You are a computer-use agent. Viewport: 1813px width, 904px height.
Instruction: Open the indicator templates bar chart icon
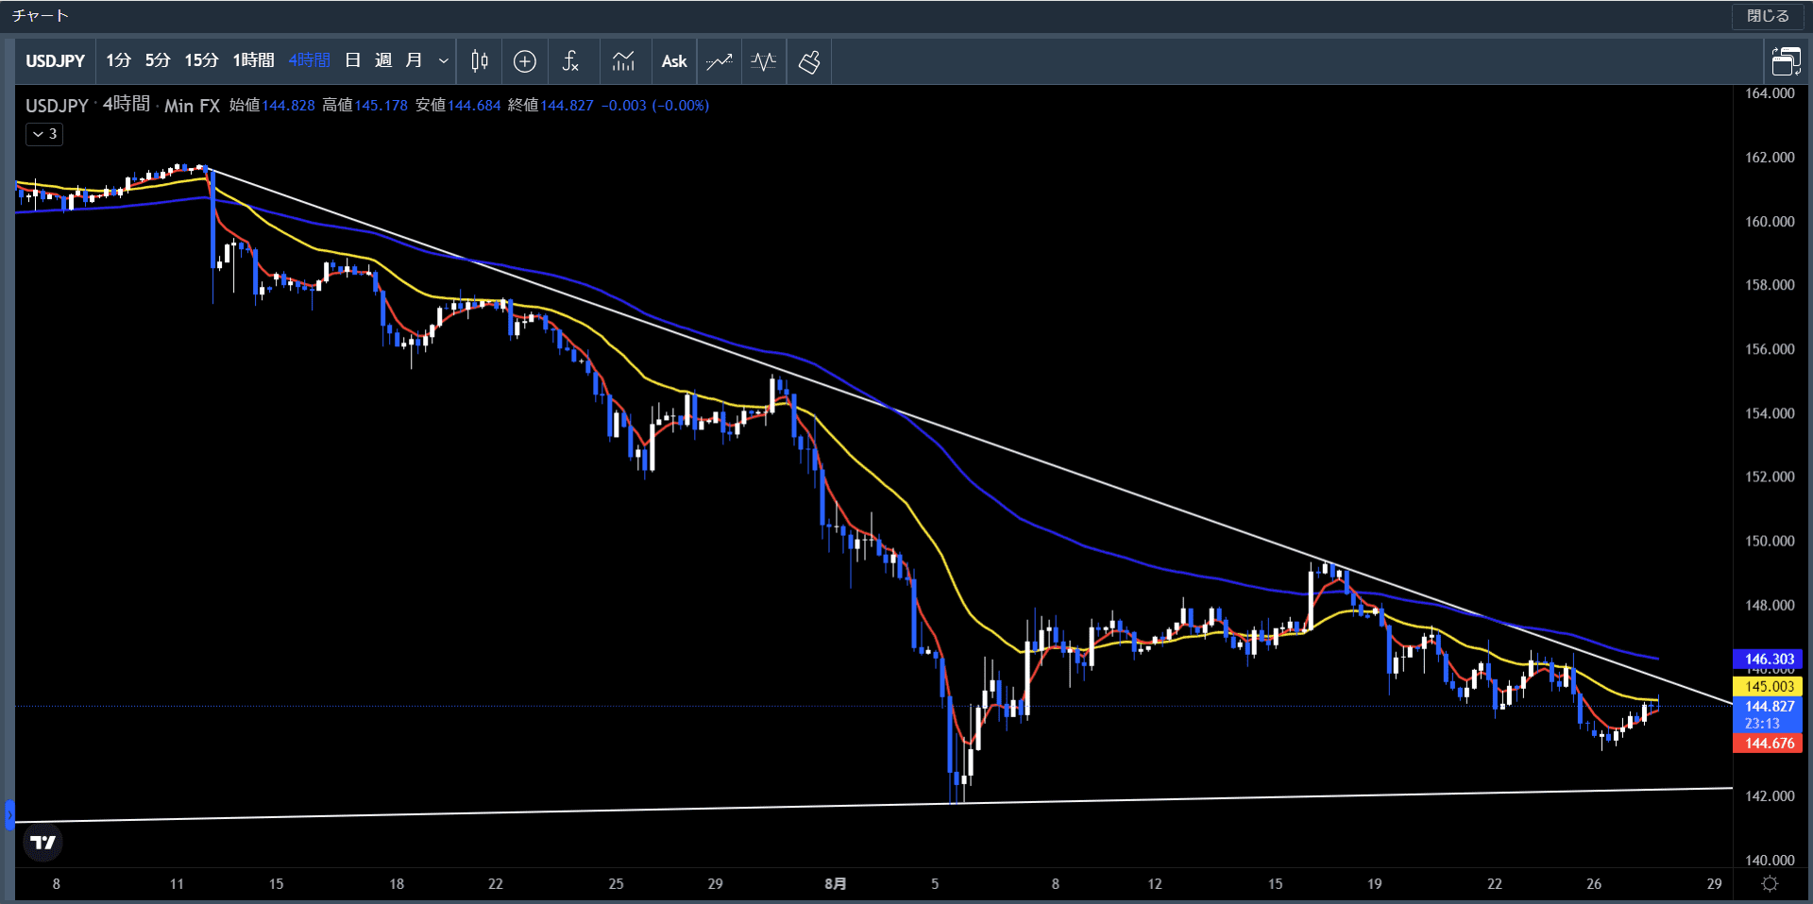click(623, 61)
